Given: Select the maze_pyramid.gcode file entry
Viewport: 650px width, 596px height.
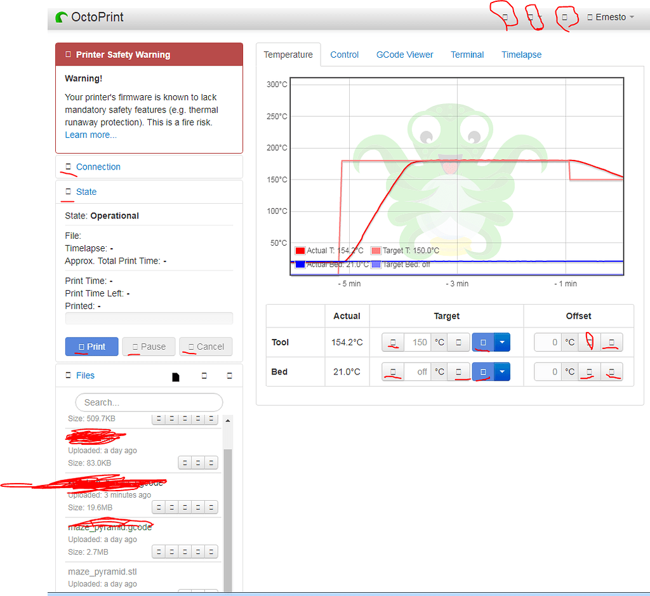Looking at the screenshot, I should [110, 527].
